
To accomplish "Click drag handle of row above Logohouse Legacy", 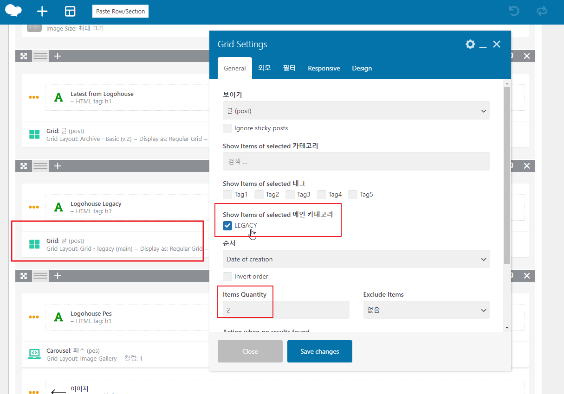I will (x=40, y=166).
